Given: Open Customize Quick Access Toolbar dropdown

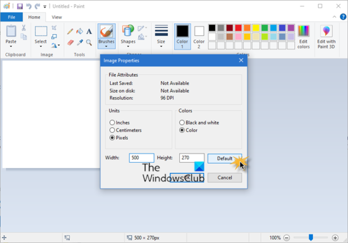Looking at the screenshot, I should coord(45,7).
